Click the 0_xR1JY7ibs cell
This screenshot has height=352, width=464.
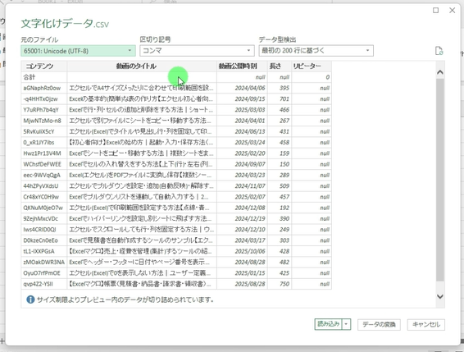click(44, 143)
